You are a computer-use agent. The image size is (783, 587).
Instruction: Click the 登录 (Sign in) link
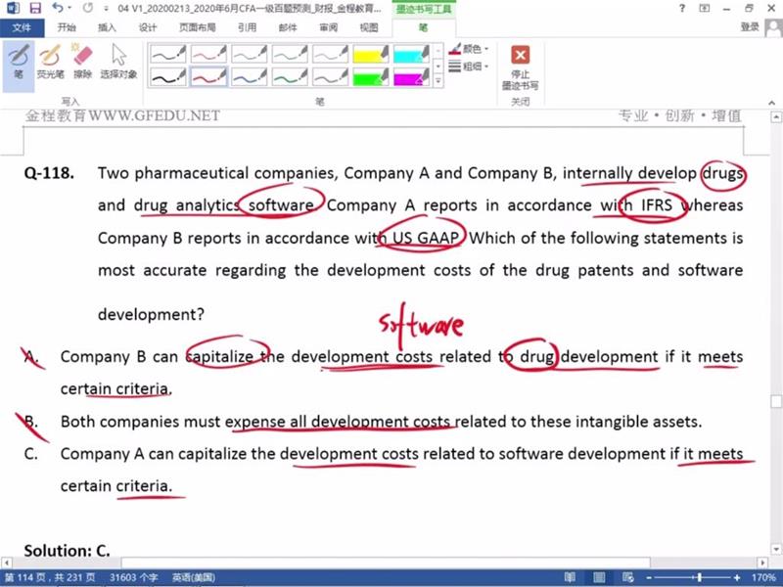[750, 27]
